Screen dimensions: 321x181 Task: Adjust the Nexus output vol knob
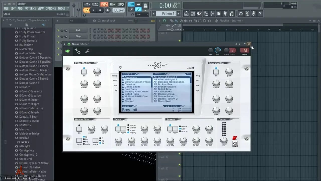click(223, 140)
